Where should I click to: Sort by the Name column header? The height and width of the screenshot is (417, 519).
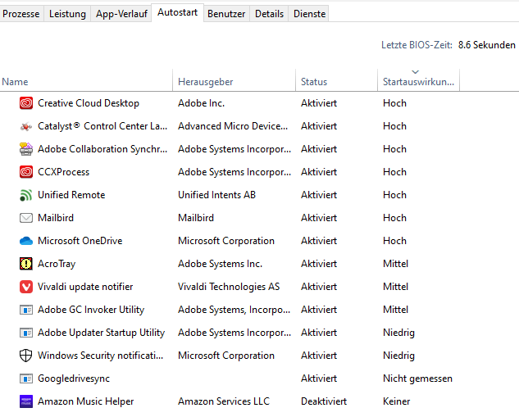86,80
